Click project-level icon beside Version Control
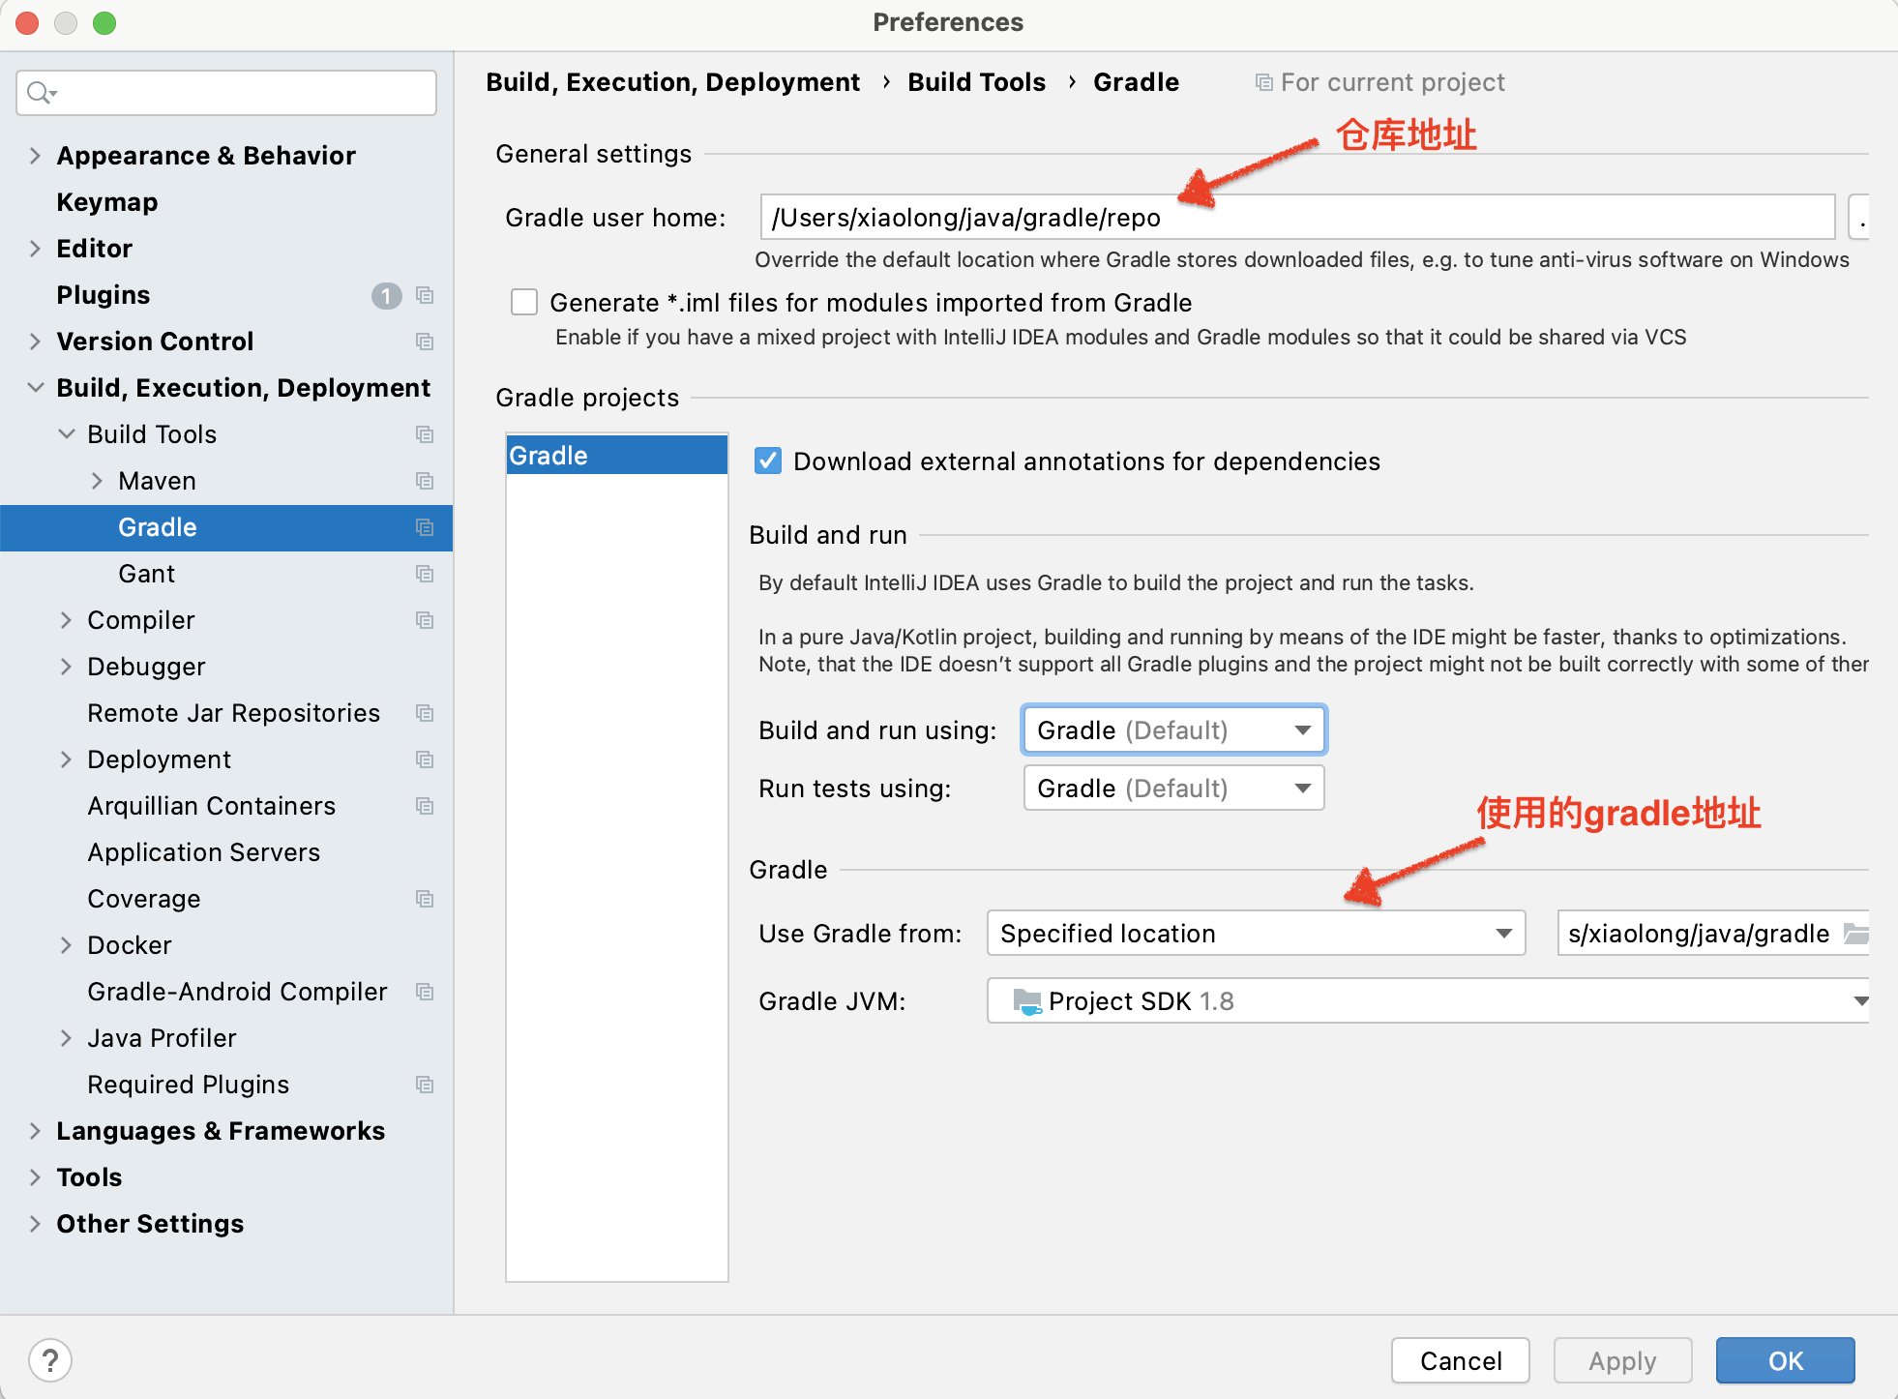1898x1399 pixels. point(425,342)
